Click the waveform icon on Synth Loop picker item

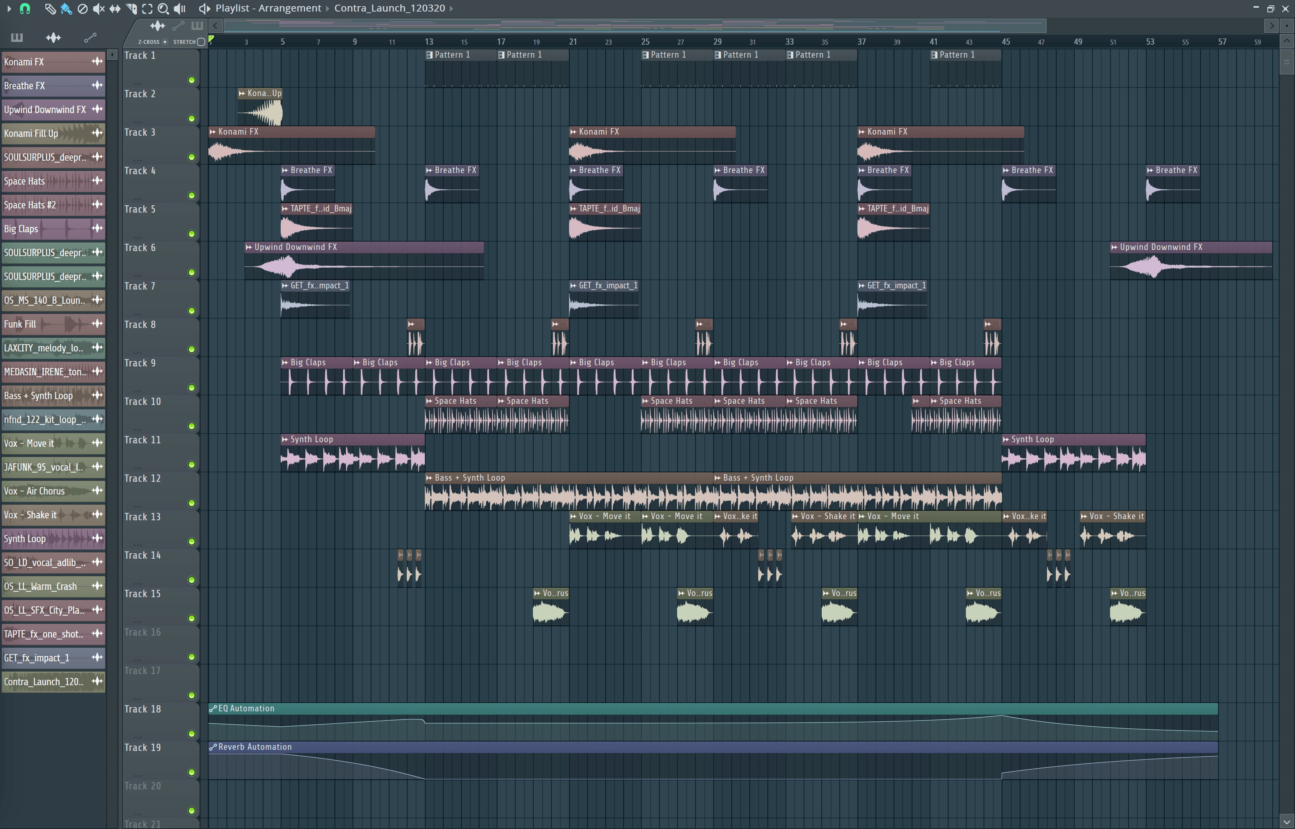(97, 538)
